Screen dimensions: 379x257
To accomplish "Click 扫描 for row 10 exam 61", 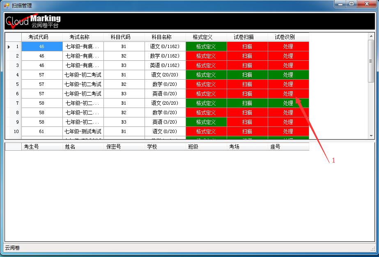I will coord(248,131).
